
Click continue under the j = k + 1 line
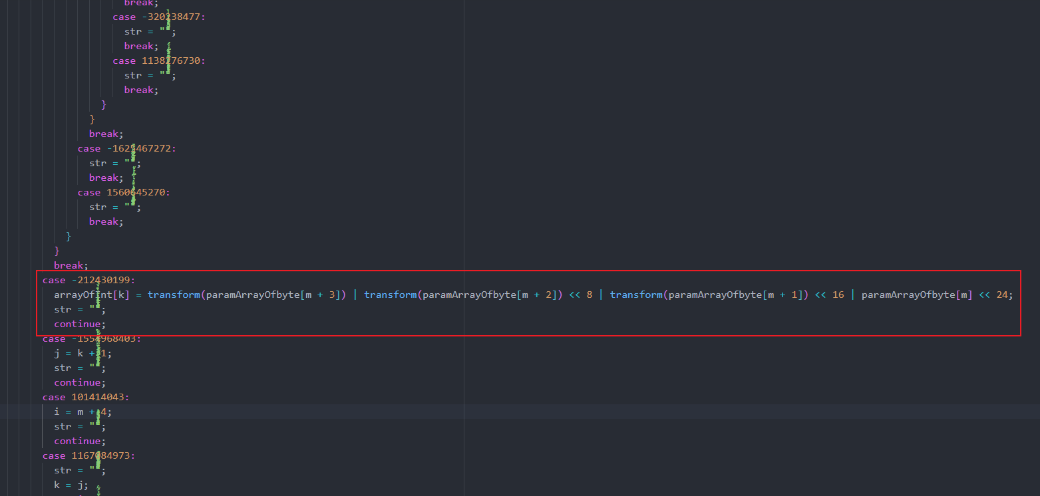80,382
